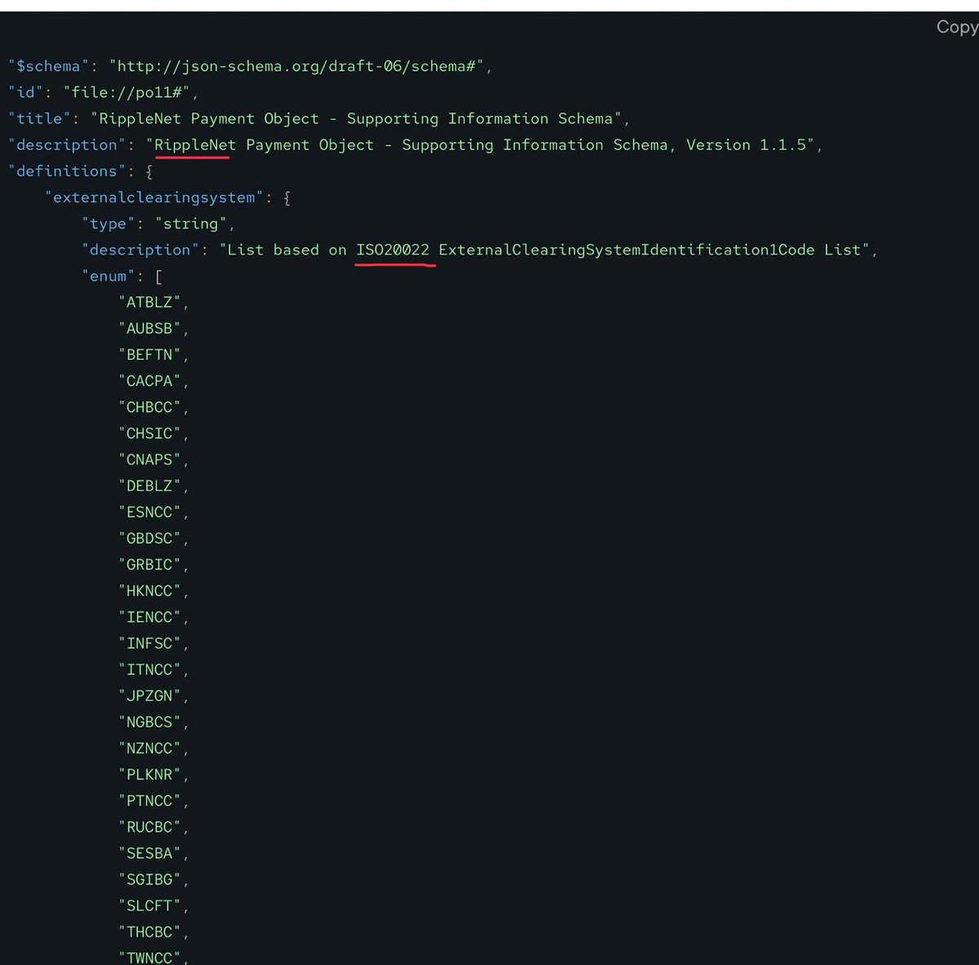Select the "CHBCC" enum entry
The height and width of the screenshot is (965, 979).
[149, 407]
